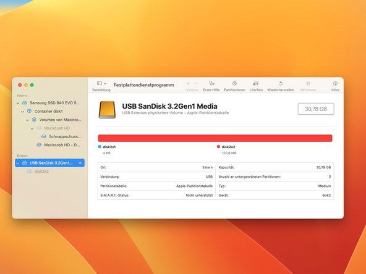Click the disk2s2 partition label
The image size is (366, 274).
coord(228,147)
